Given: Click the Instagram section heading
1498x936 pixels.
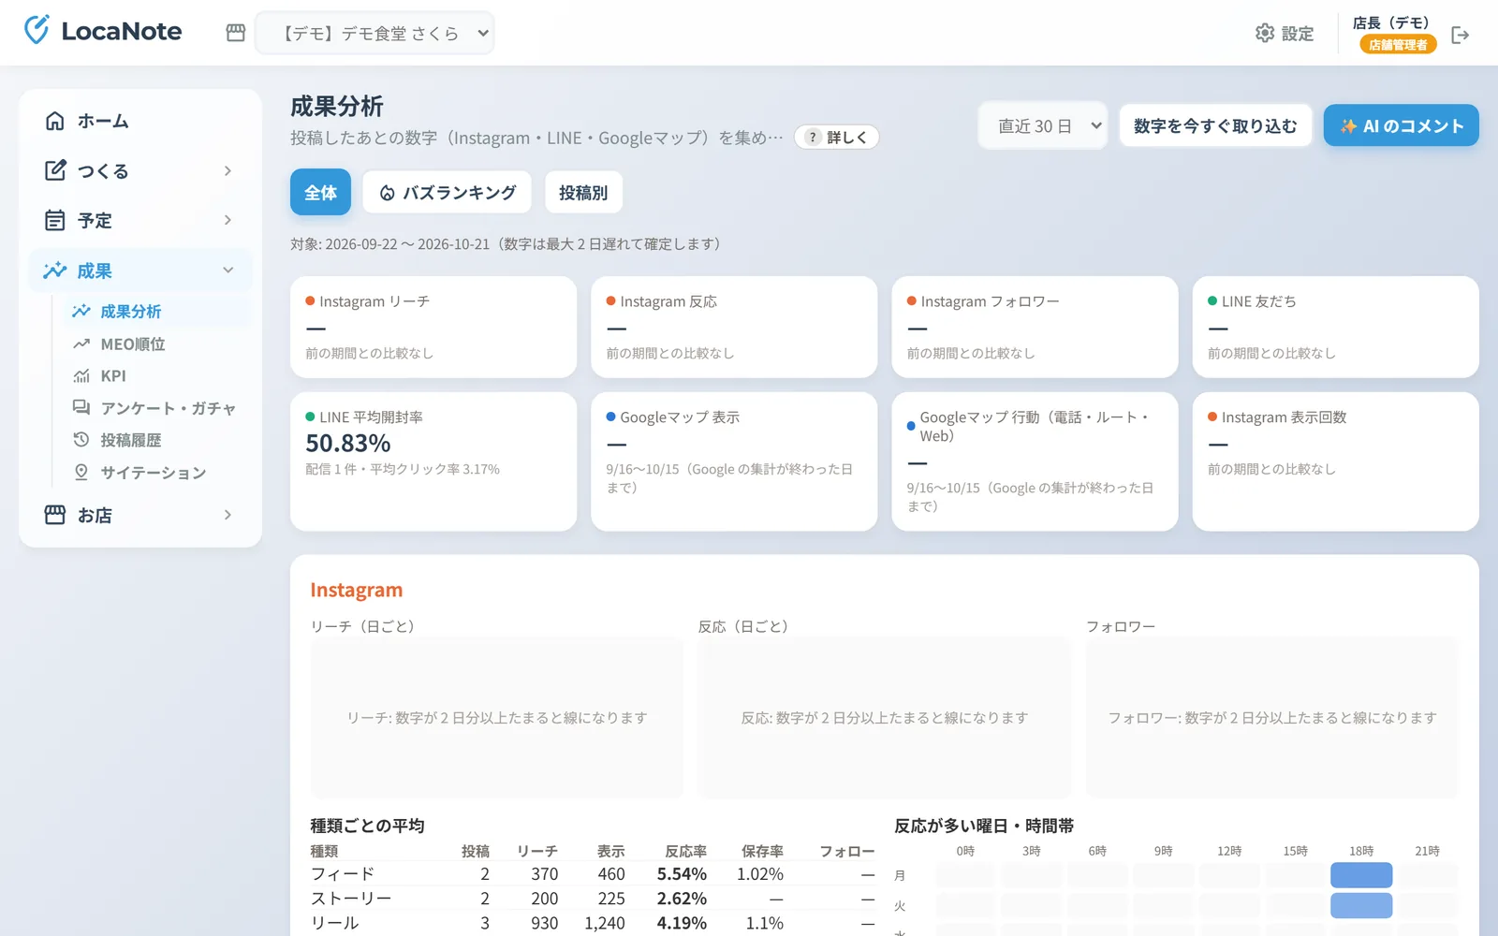Looking at the screenshot, I should point(357,590).
